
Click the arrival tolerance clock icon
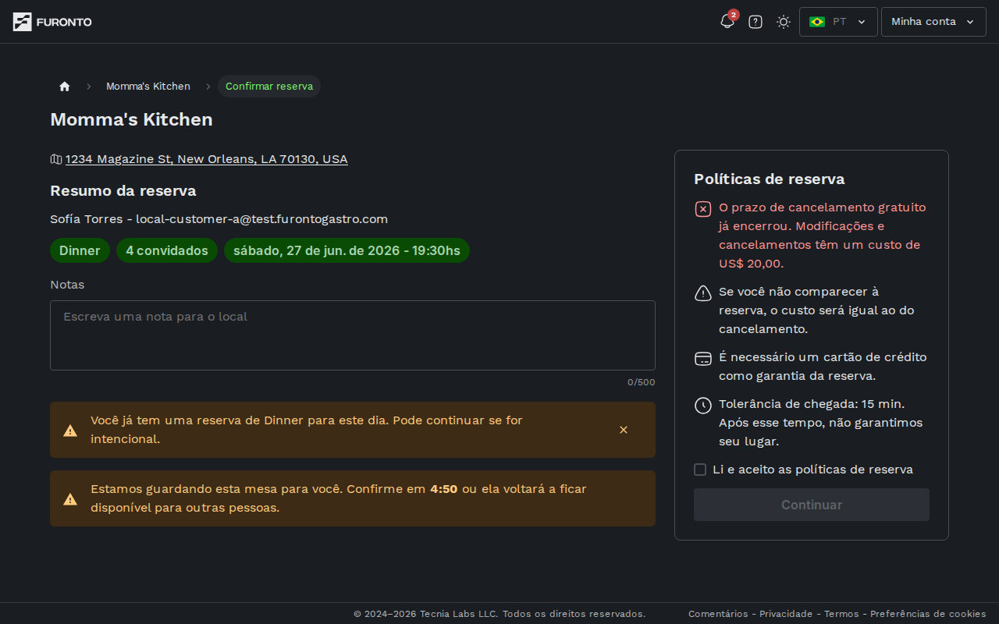pos(703,406)
